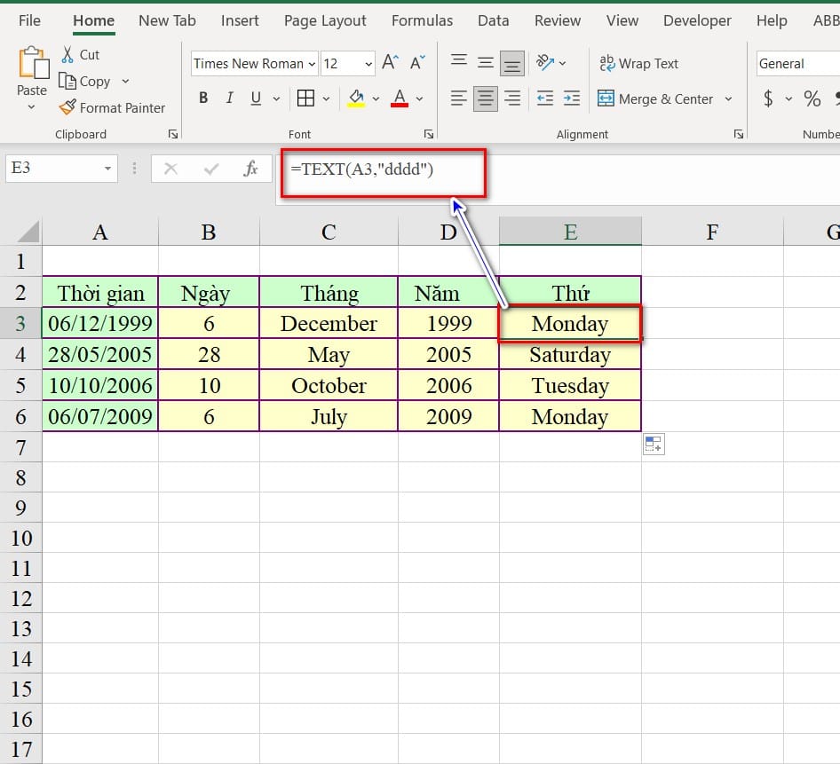Click the Auto Fill Options icon
This screenshot has height=764, width=840.
(654, 445)
